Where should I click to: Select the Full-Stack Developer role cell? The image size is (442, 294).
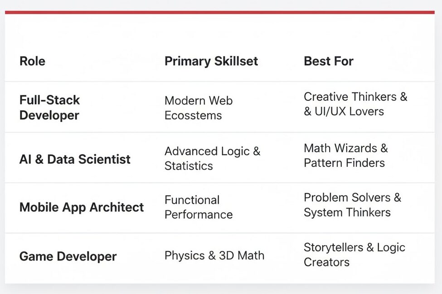click(x=49, y=108)
